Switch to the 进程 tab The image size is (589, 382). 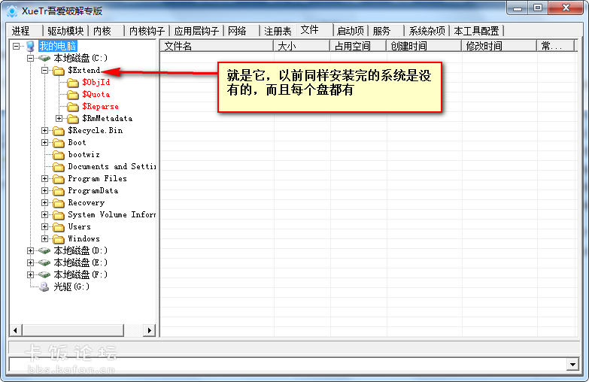click(24, 31)
